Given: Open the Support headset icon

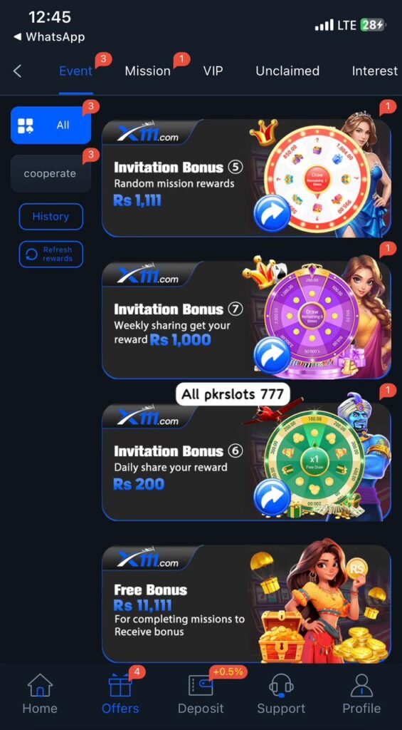Looking at the screenshot, I should pos(281,686).
